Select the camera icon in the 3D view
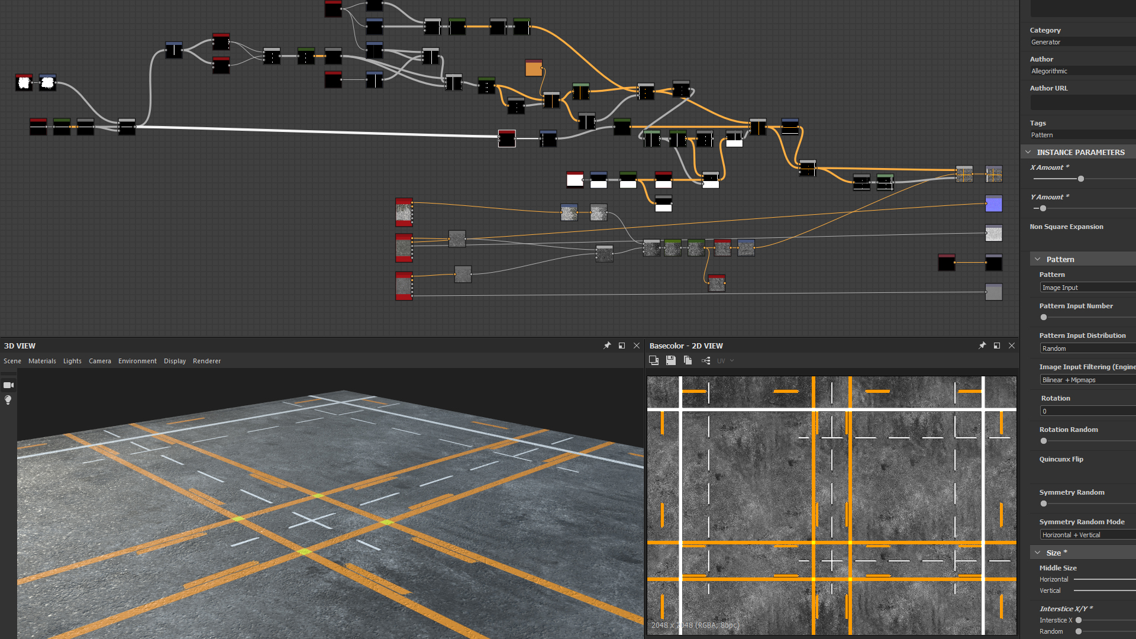This screenshot has height=639, width=1136. click(8, 385)
